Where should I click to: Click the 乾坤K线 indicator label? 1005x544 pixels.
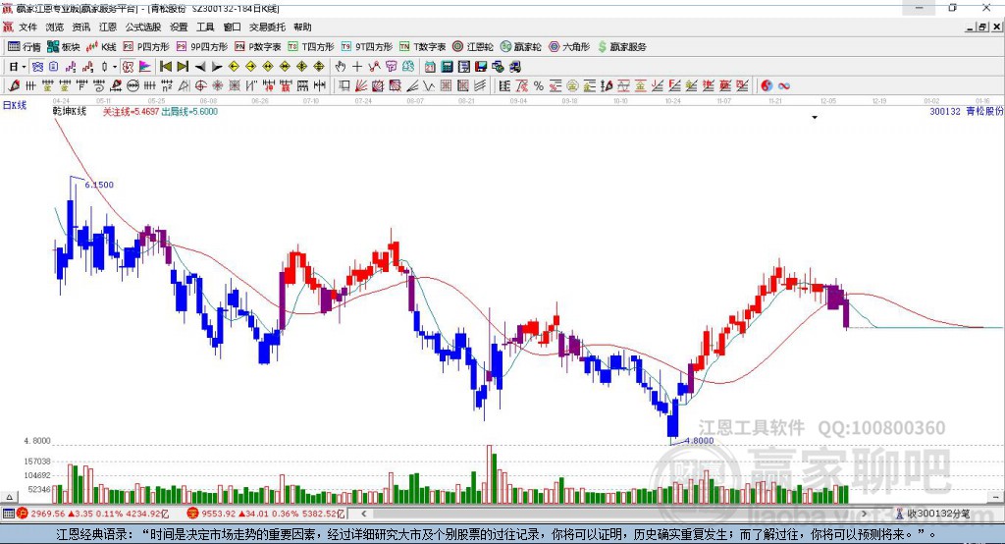(x=70, y=111)
